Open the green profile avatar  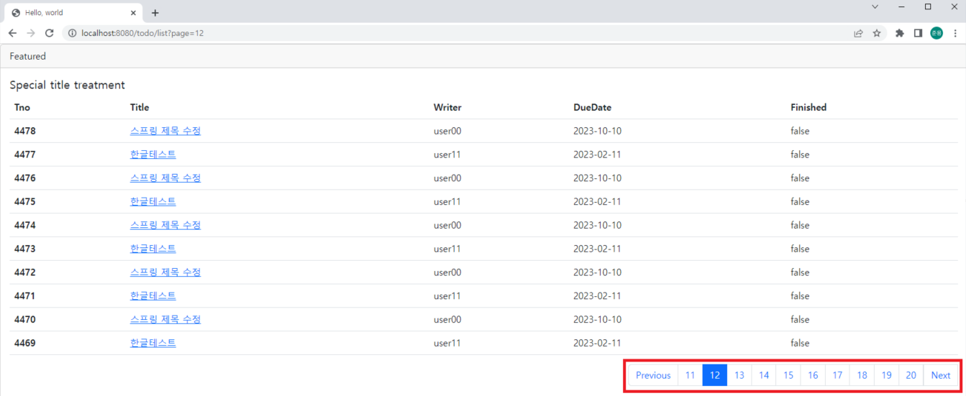pyautogui.click(x=937, y=33)
